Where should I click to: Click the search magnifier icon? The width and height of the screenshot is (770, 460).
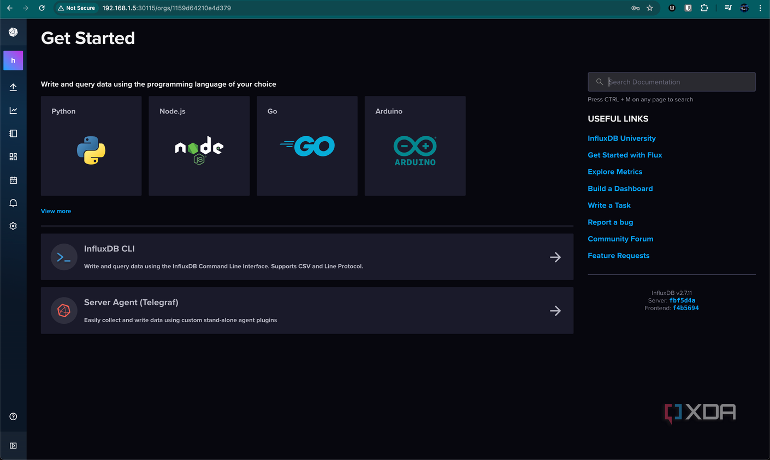[600, 82]
